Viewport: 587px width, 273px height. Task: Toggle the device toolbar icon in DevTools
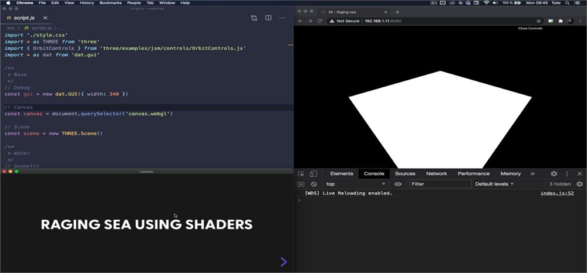tap(313, 173)
